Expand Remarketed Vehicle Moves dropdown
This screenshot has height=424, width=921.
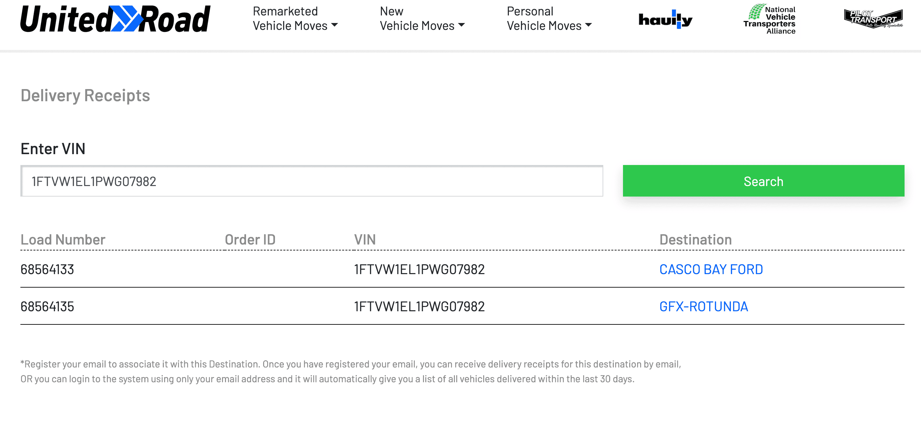[x=295, y=19]
